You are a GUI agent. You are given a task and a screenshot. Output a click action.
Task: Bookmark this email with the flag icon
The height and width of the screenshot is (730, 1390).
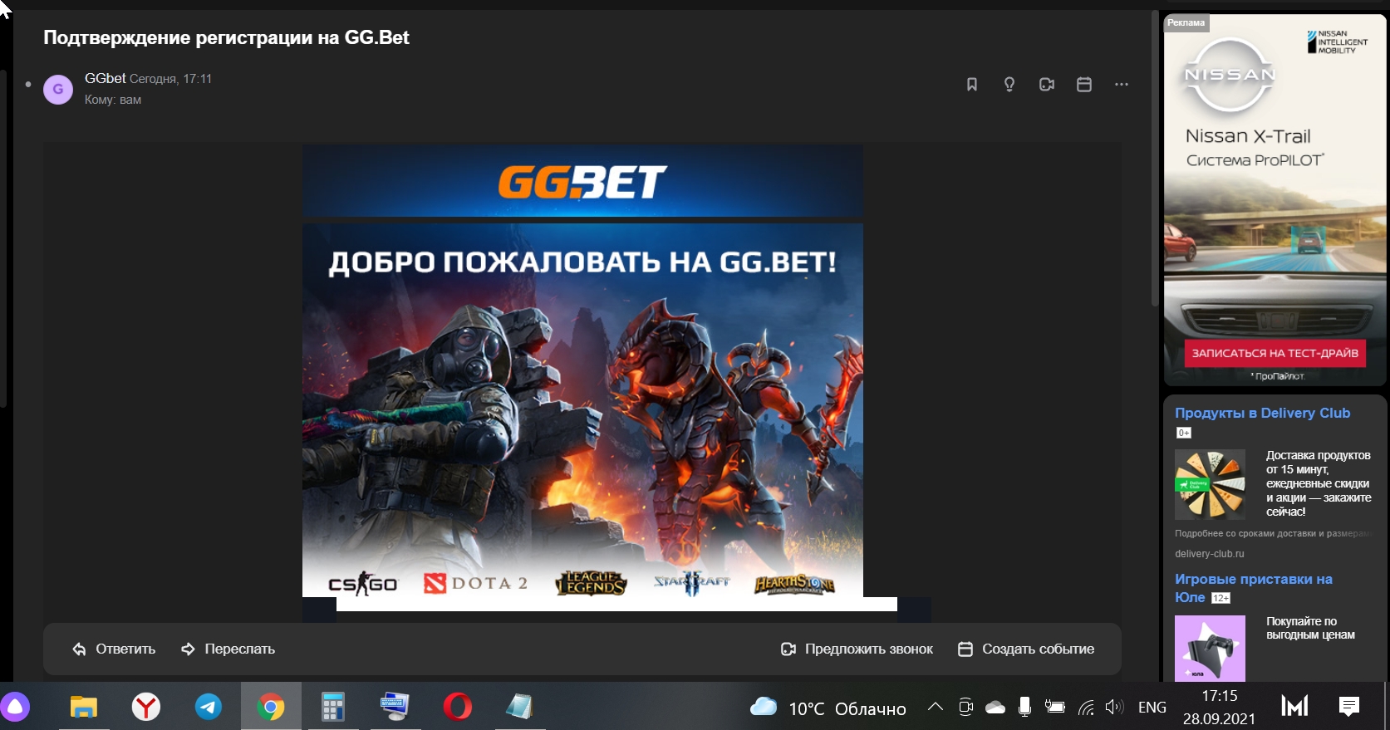(x=972, y=85)
